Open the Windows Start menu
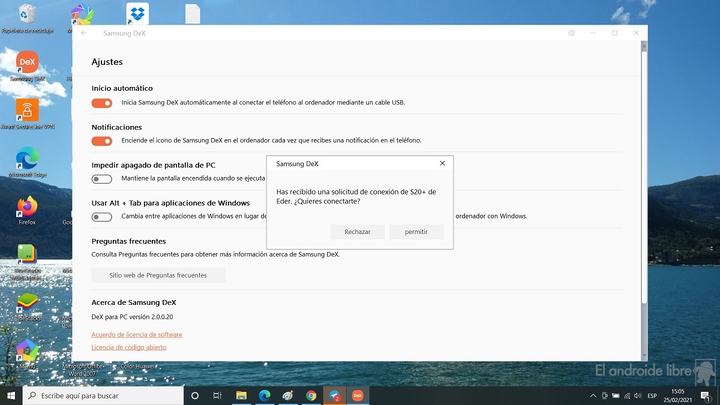720x405 pixels. 11,395
